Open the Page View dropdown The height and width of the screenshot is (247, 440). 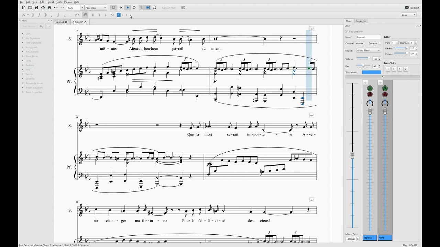click(x=96, y=8)
